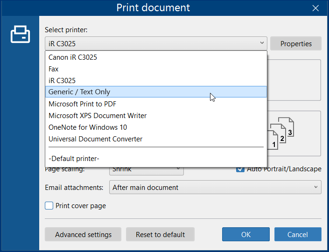Toggle the Auto Portrait/Landscape checkbox

240,169
